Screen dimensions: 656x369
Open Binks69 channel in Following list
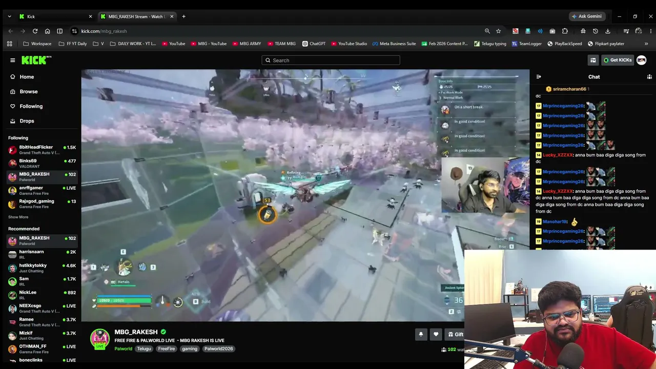point(42,163)
